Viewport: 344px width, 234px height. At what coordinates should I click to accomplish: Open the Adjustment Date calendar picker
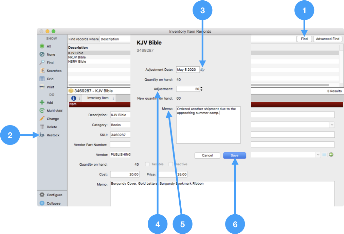coord(202,69)
